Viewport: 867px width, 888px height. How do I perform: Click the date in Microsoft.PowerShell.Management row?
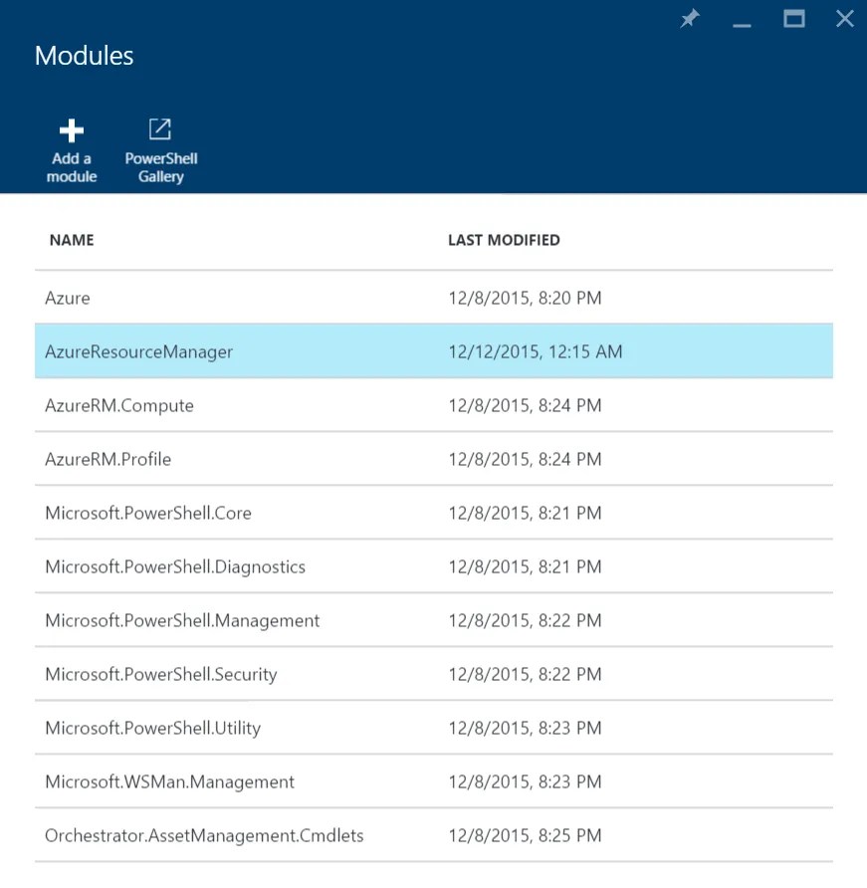pos(525,620)
